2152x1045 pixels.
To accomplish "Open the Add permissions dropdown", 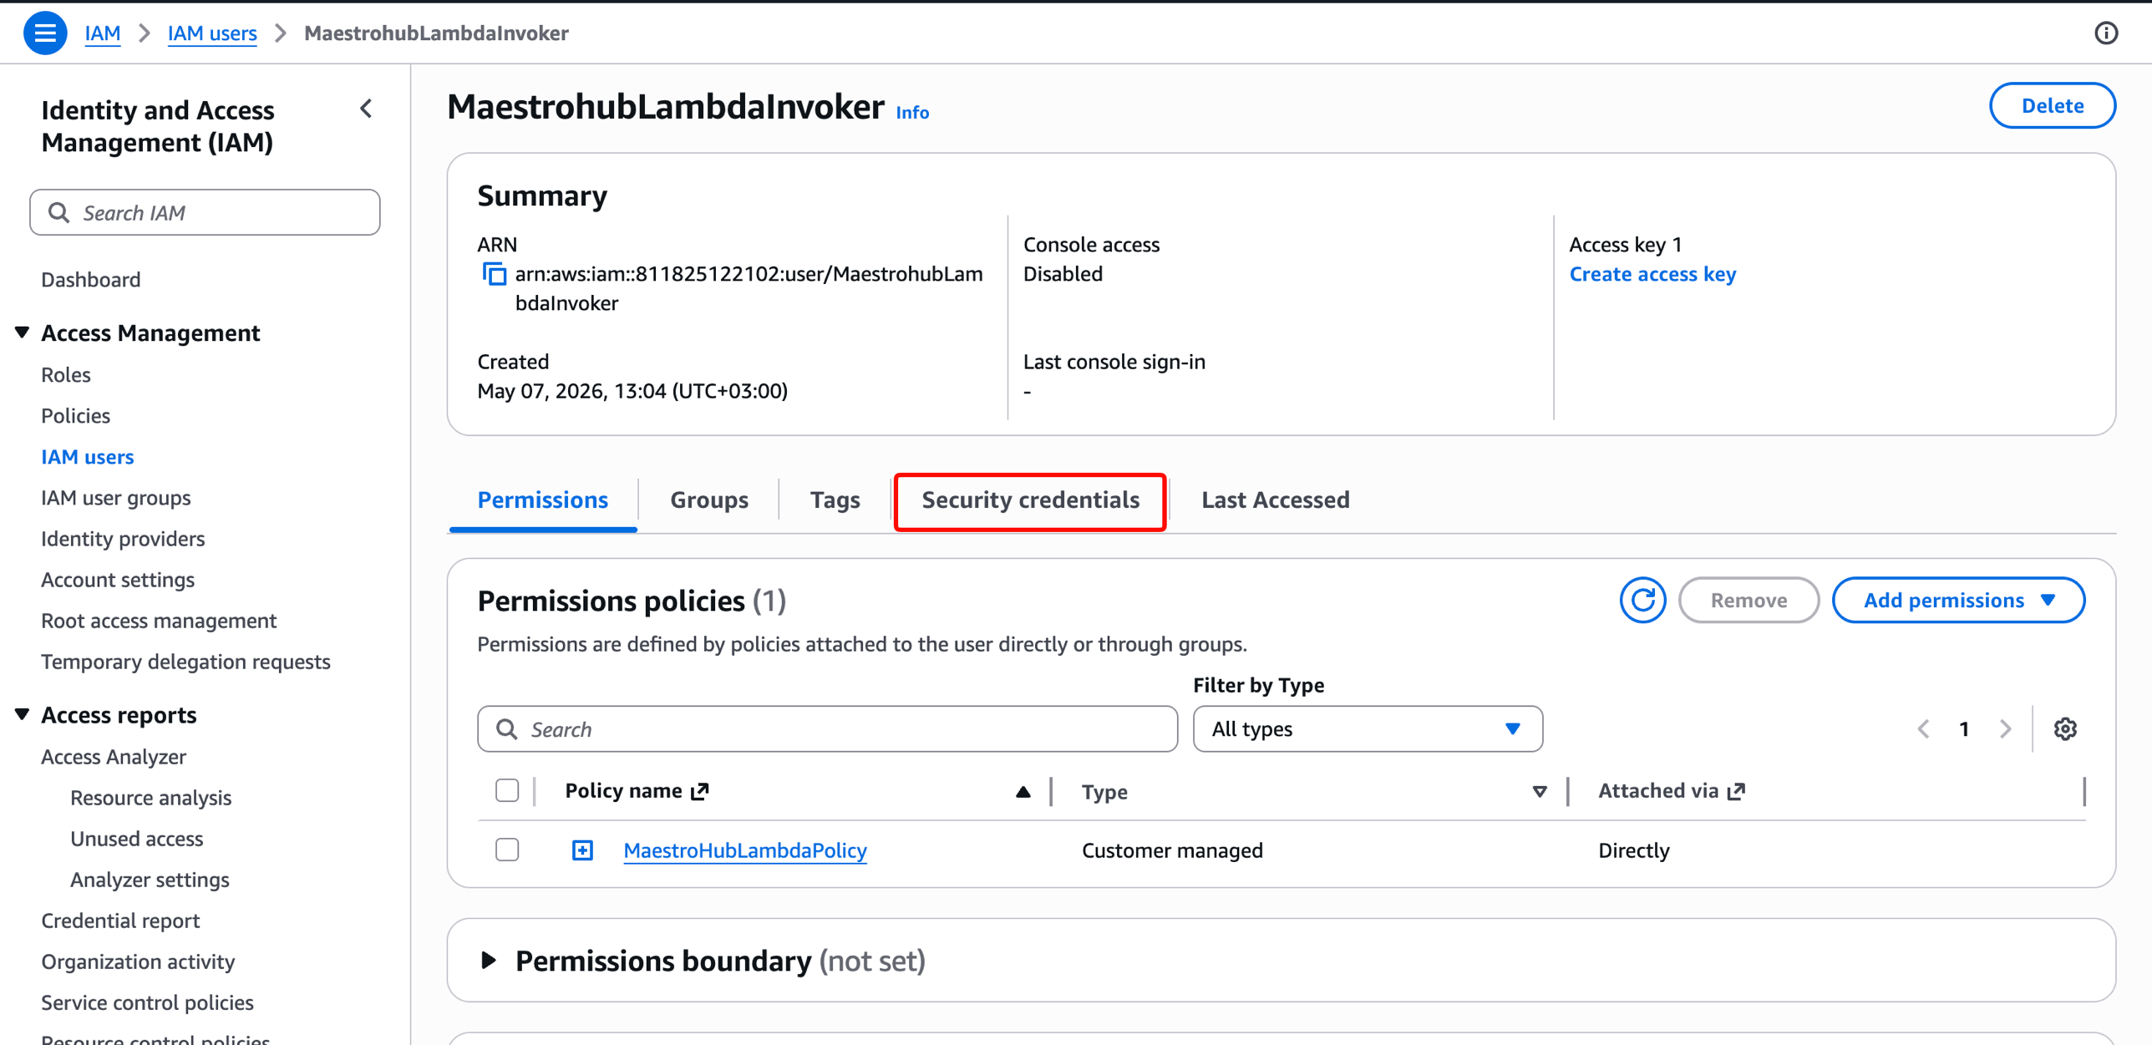I will tap(1957, 600).
